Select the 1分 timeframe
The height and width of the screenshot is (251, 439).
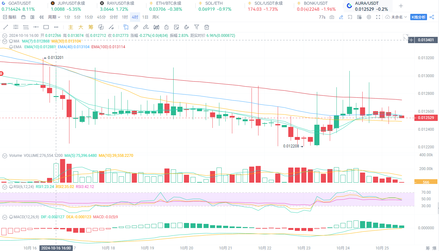click(67, 17)
